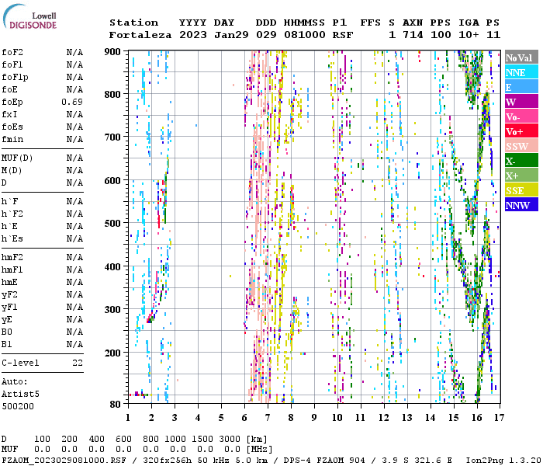Click the h`Es parameter label
Image resolution: width=543 pixels, height=466 pixels.
[x=12, y=239]
